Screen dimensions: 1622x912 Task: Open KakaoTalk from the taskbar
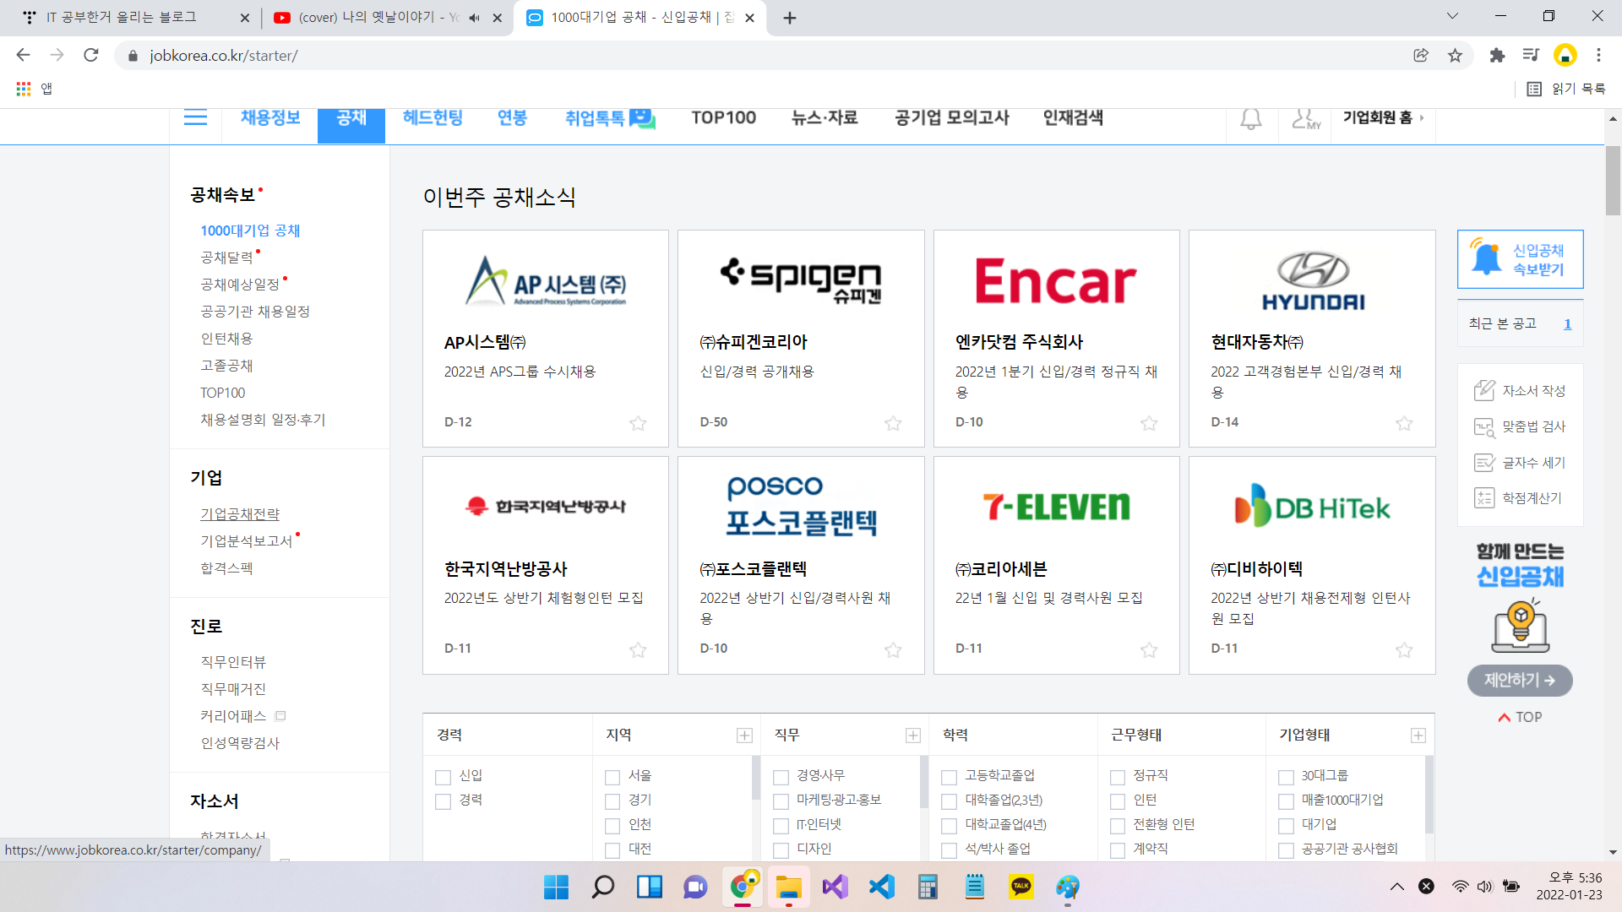(1021, 887)
